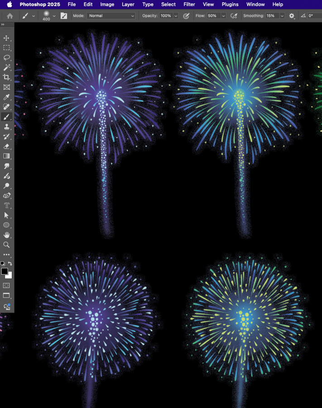Image resolution: width=322 pixels, height=408 pixels.
Task: Select the Move tool
Action: [6, 38]
